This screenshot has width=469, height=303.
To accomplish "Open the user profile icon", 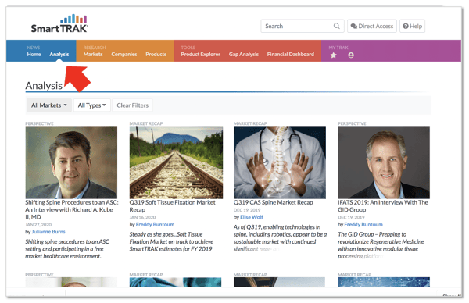I will point(351,55).
